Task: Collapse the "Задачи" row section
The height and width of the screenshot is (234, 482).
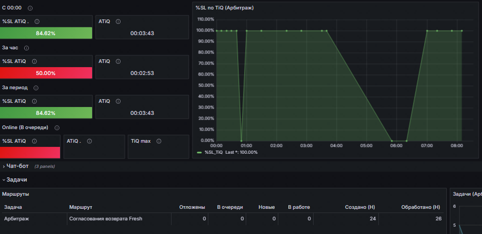Action: [16, 179]
